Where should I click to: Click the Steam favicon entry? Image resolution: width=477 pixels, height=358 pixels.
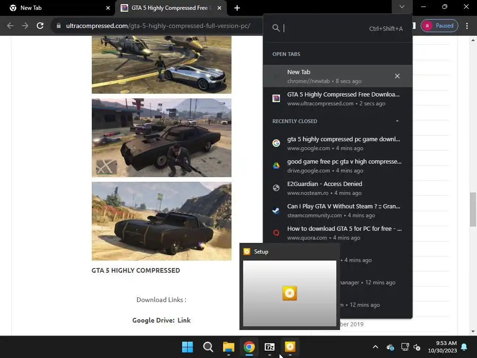point(276,210)
